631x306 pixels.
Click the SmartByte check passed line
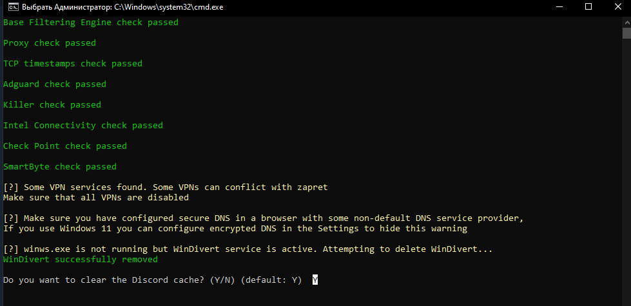pos(59,166)
